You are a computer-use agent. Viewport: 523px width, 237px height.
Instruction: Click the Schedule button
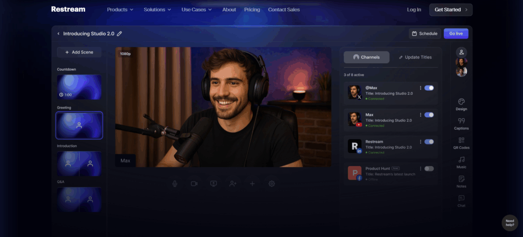coord(424,34)
